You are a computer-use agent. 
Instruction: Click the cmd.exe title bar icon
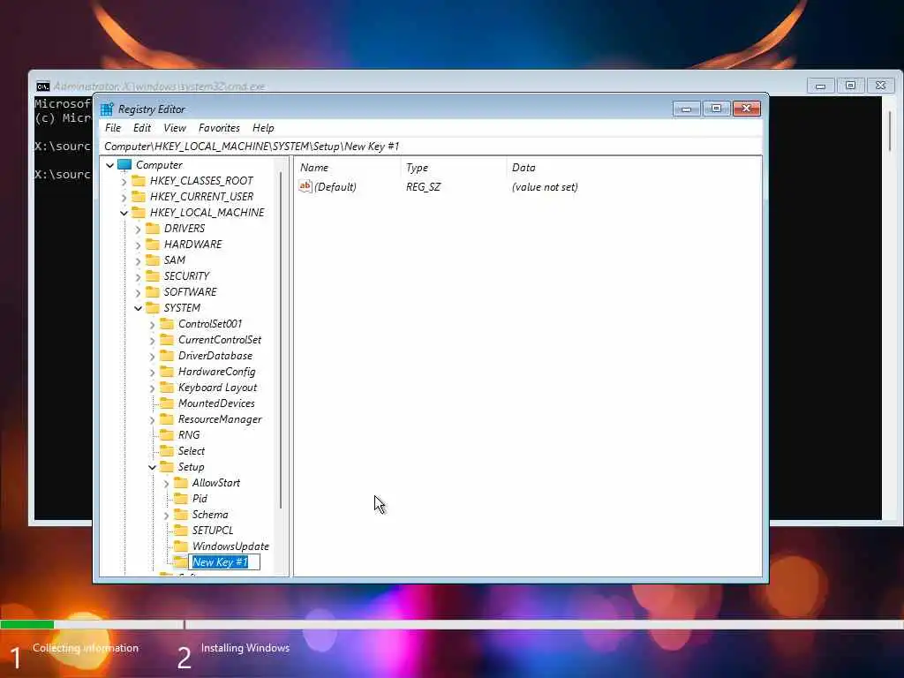tap(42, 87)
